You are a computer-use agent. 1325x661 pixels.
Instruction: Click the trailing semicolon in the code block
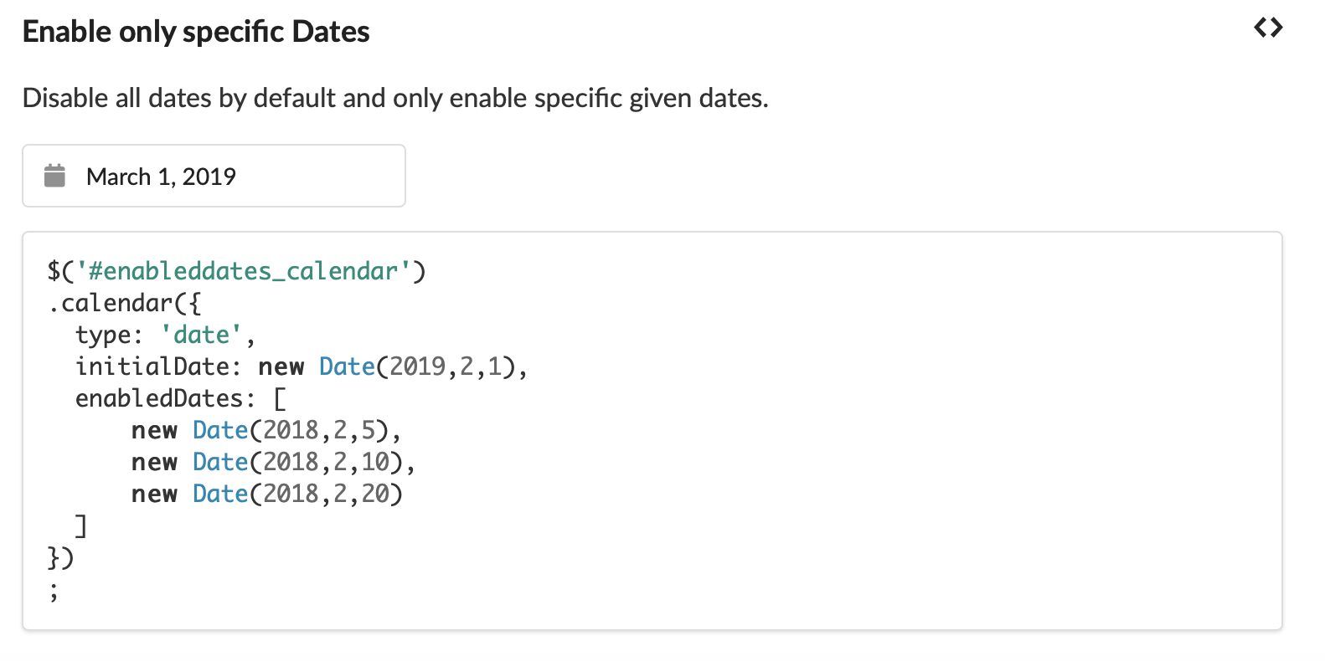point(54,592)
